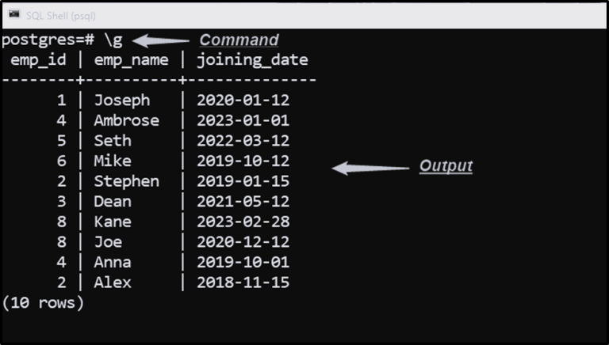
Task: Click the joining_date column header
Action: pos(252,60)
